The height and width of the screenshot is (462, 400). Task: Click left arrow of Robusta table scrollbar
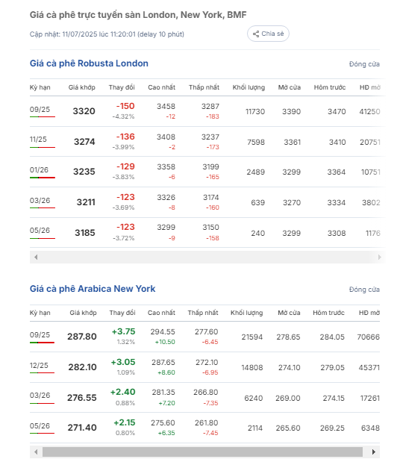36,257
